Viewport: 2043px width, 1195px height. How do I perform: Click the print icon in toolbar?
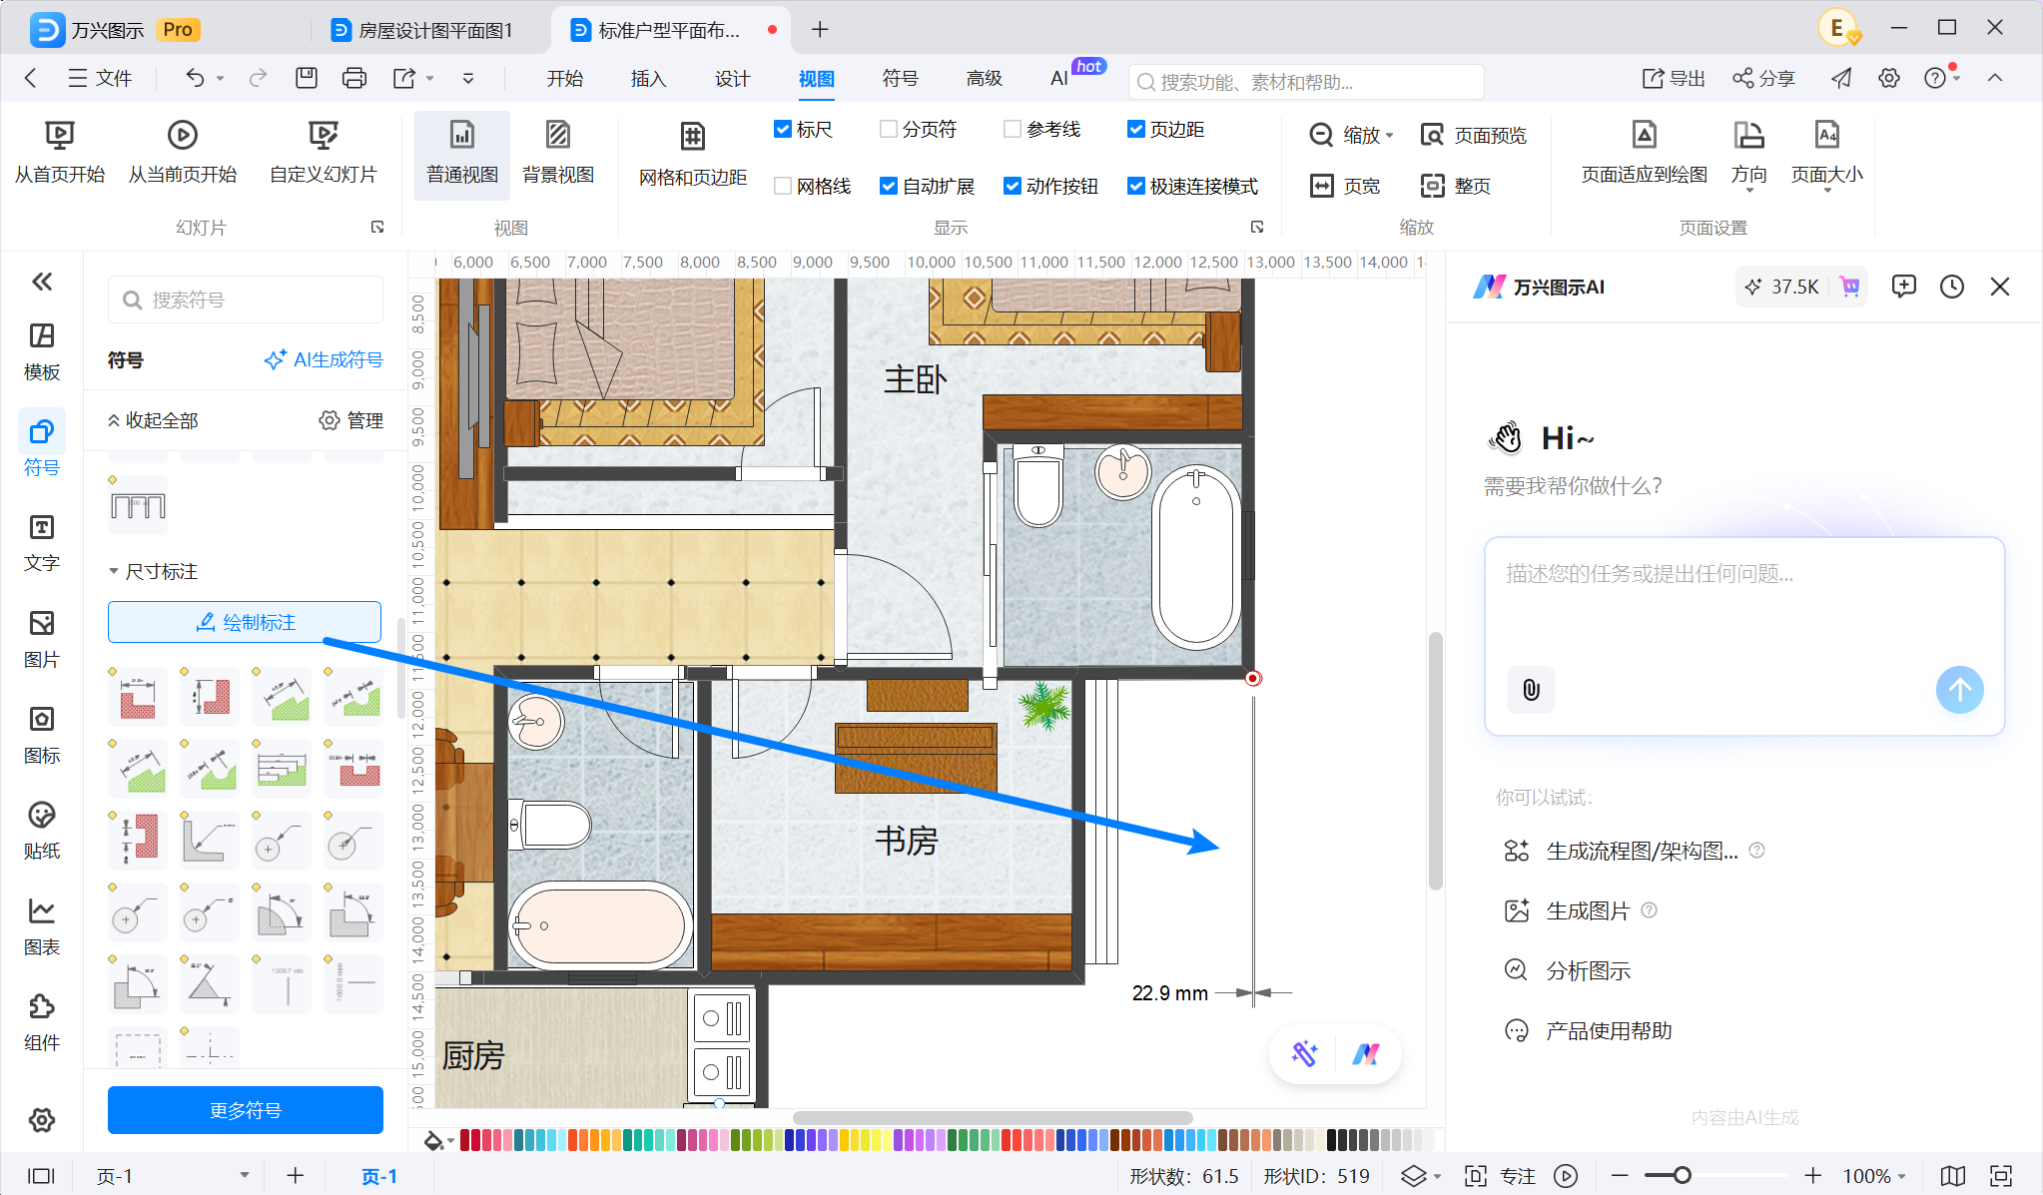tap(353, 78)
